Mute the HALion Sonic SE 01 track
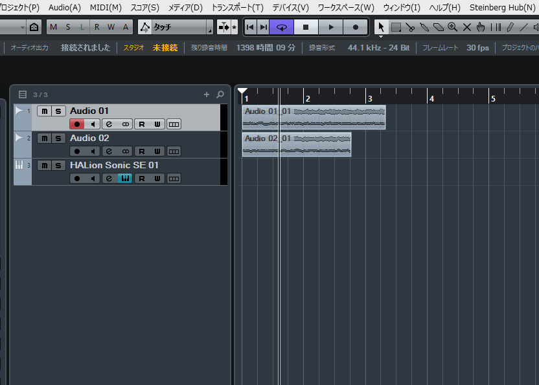539x385 pixels. [x=44, y=165]
